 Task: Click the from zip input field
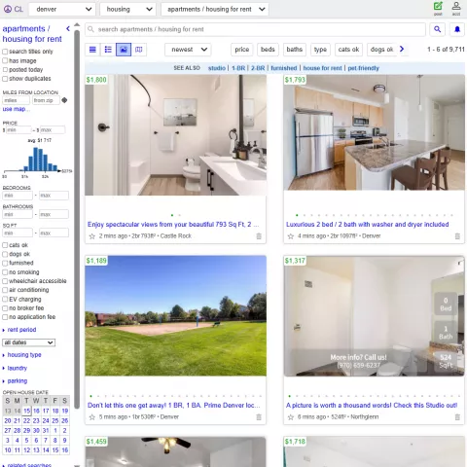(46, 100)
